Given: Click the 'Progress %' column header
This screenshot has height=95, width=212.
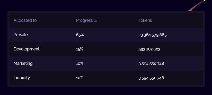Looking at the screenshot, I should pyautogui.click(x=86, y=20).
